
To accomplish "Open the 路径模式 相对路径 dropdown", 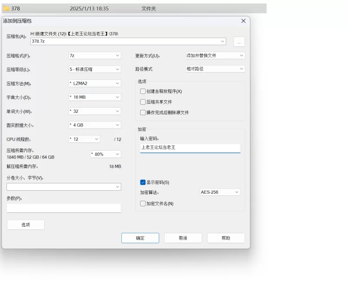I will (x=215, y=69).
